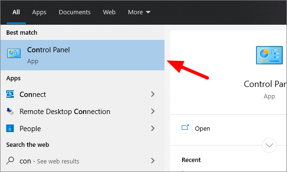Click the Connect app icon
287x172 pixels.
tap(10, 94)
